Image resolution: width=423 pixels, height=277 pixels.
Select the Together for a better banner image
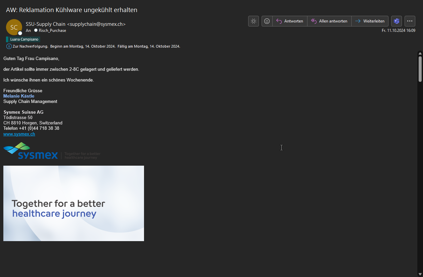74,203
